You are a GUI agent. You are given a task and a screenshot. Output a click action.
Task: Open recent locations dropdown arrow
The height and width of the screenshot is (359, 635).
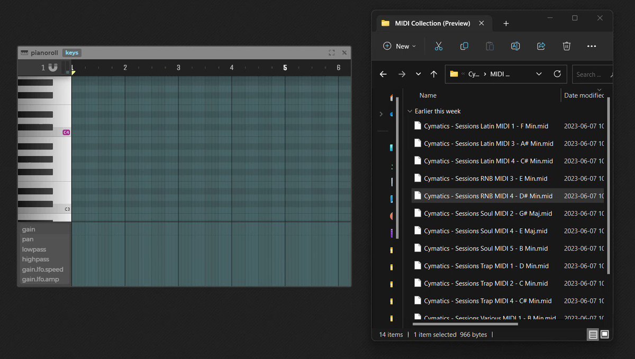(x=418, y=74)
